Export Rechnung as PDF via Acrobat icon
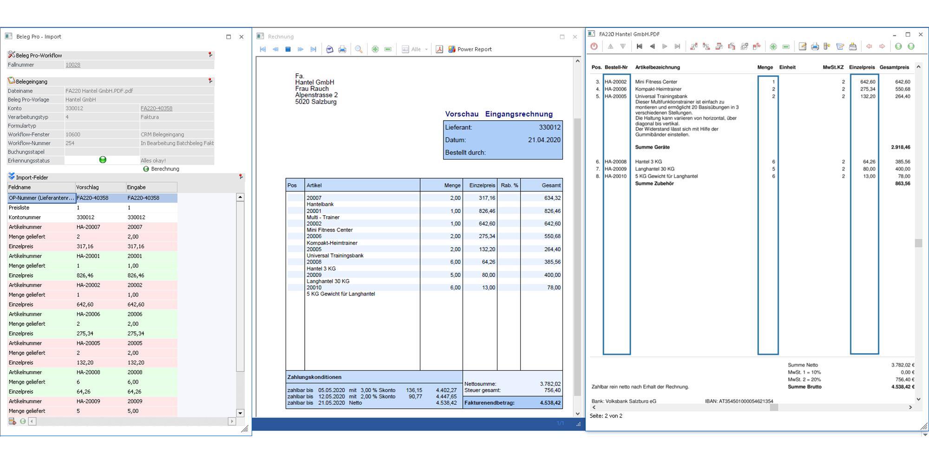 (439, 49)
